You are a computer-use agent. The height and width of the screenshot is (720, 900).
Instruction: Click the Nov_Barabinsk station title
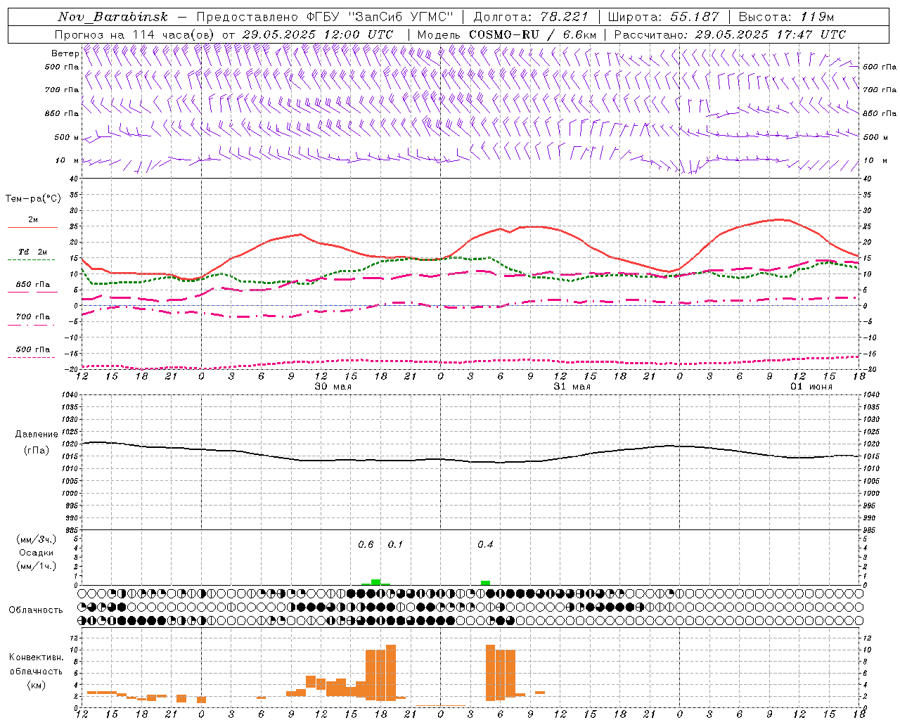[112, 17]
